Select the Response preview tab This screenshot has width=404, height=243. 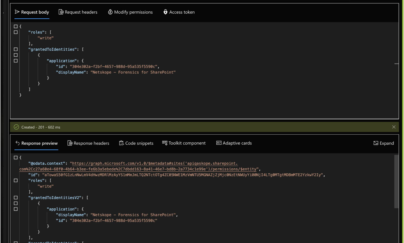click(x=36, y=143)
